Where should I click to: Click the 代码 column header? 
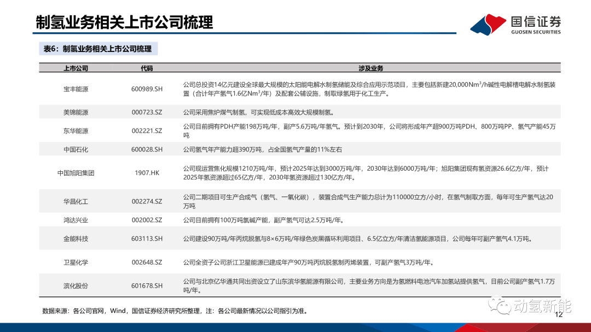coord(147,68)
